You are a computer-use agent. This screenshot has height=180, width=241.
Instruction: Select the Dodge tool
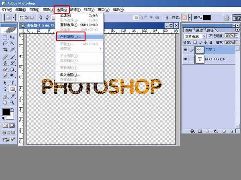(12, 75)
